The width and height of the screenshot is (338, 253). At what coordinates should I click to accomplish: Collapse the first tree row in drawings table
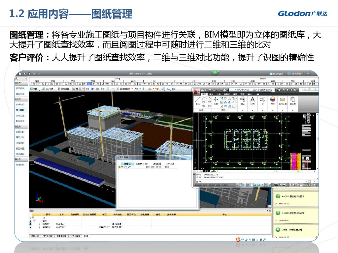(33, 218)
